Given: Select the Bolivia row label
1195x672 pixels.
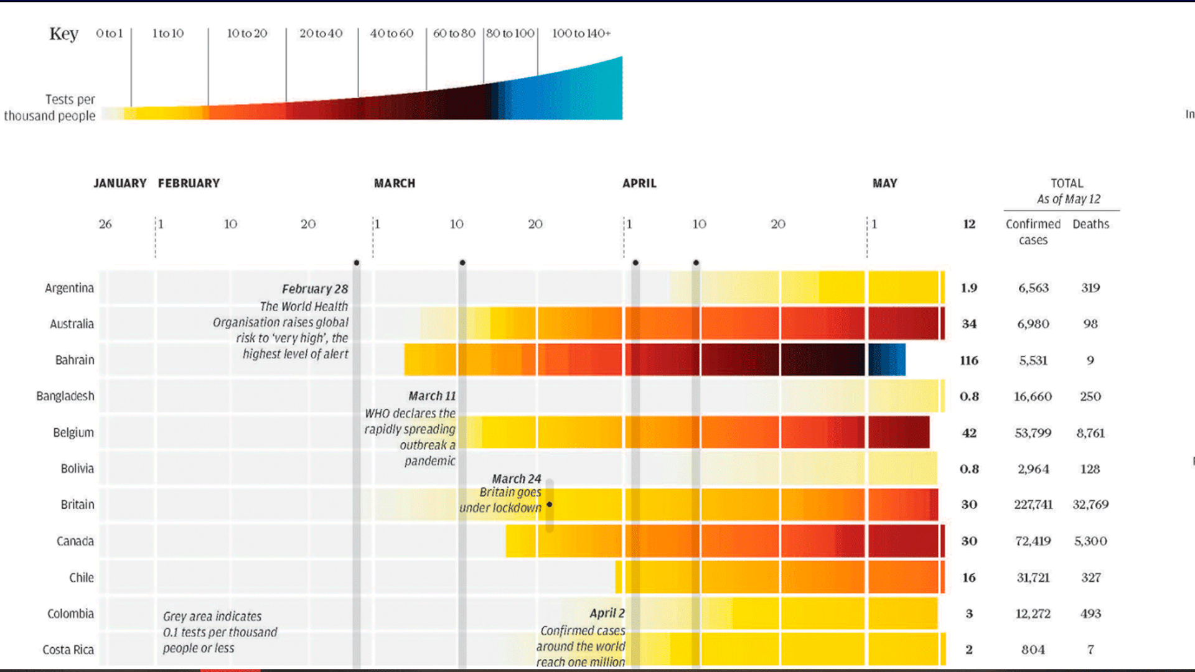Looking at the screenshot, I should point(77,469).
